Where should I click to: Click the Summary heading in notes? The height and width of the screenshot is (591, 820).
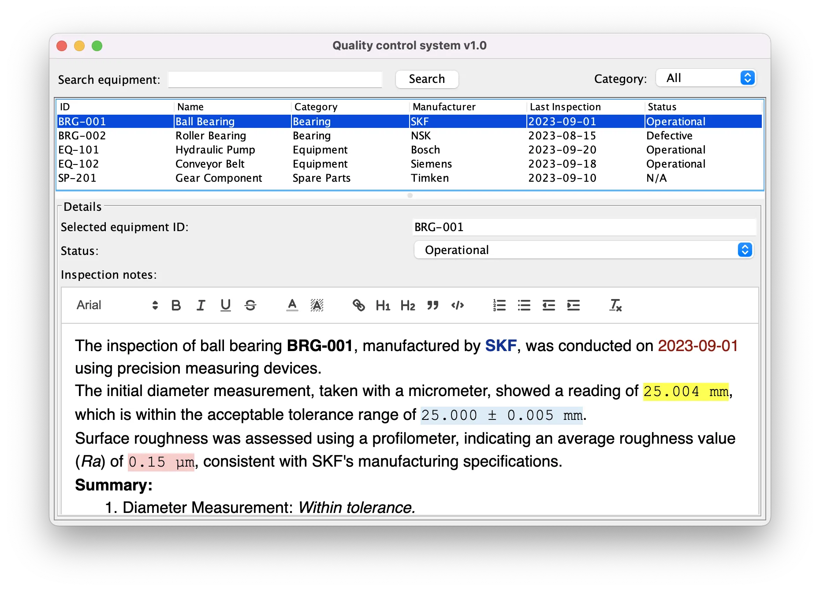point(114,485)
